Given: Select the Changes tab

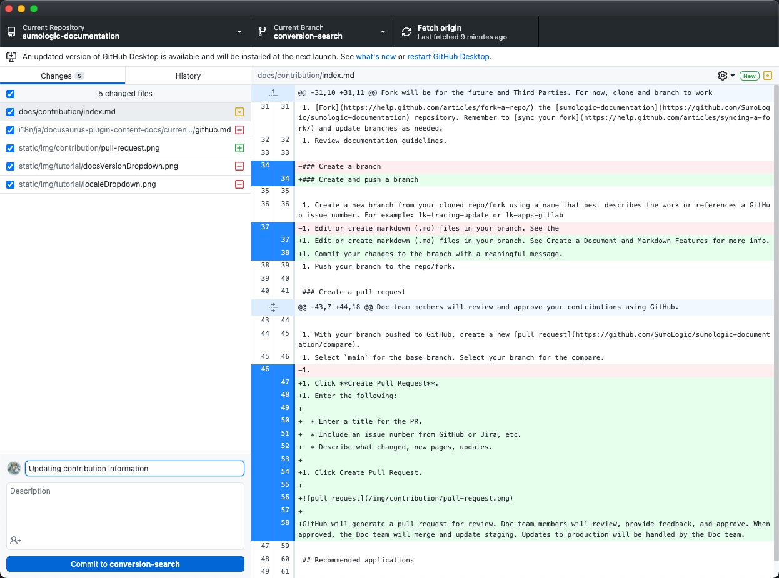Looking at the screenshot, I should [x=63, y=76].
